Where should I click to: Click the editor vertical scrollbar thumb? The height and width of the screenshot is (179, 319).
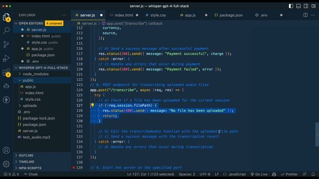[317, 134]
